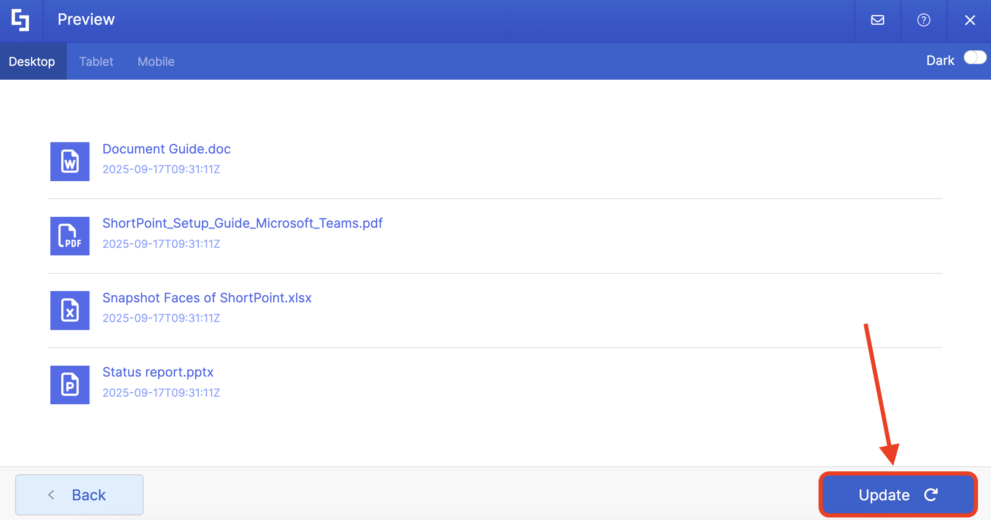Open the mail envelope icon
The height and width of the screenshot is (520, 991).
[877, 20]
